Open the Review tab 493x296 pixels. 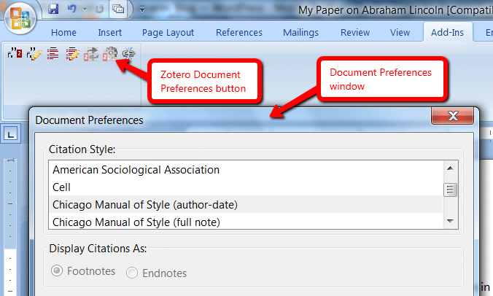pyautogui.click(x=355, y=33)
